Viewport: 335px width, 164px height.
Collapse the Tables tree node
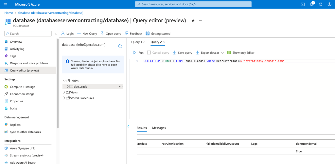point(64,81)
